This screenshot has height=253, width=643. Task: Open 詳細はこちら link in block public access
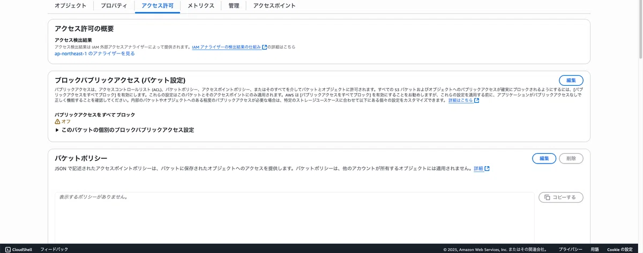coord(460,100)
